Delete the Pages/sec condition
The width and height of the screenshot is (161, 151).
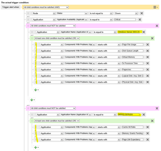(148, 70)
